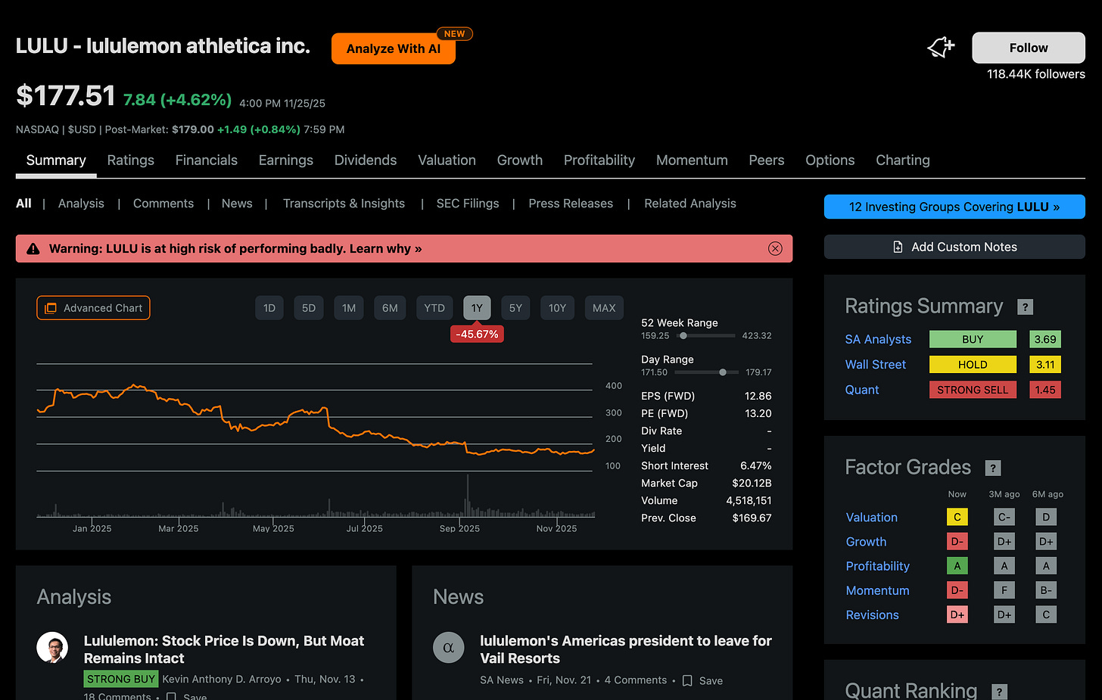Filter feed by Comments
The width and height of the screenshot is (1102, 700).
click(x=163, y=204)
